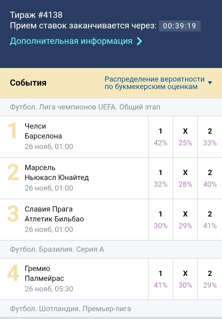
Task: Tap the bet countdown timer 00:39:19
Action: point(179,26)
